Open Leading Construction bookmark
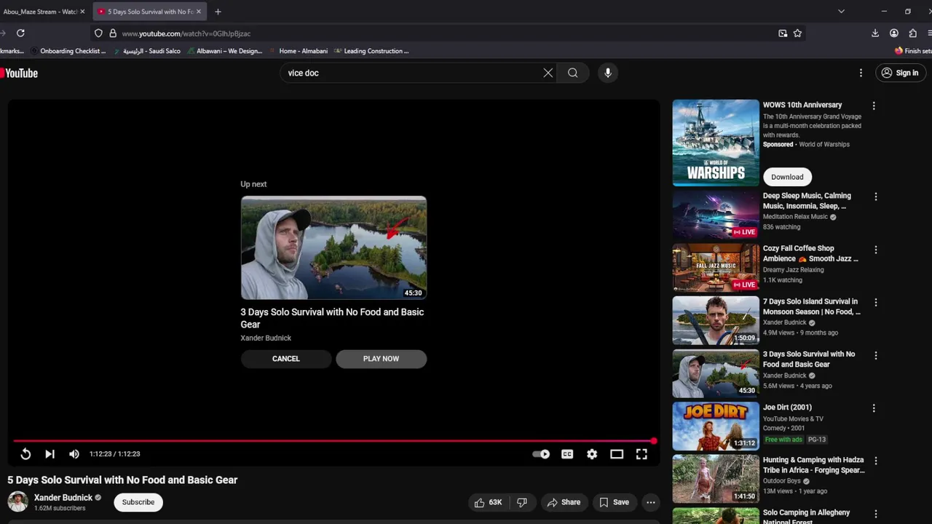This screenshot has height=524, width=932. 371,51
